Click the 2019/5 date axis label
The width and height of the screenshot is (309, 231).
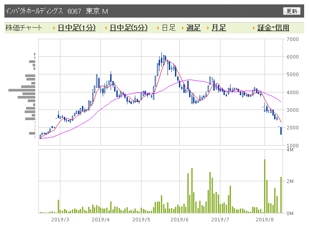coord(141,220)
